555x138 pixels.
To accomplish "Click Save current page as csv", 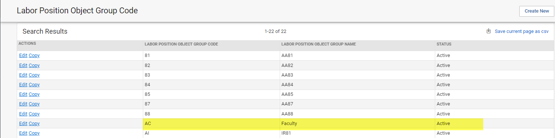I will (x=522, y=31).
